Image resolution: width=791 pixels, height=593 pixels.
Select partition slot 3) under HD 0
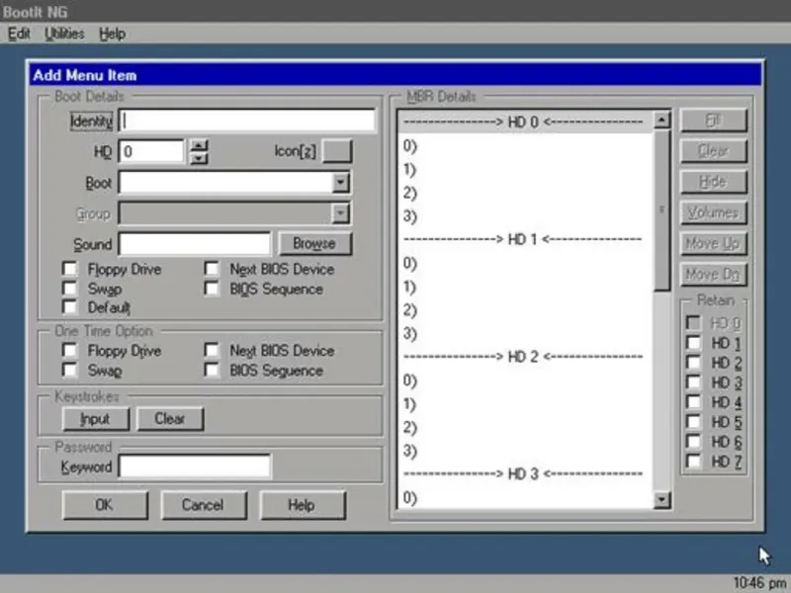pyautogui.click(x=525, y=215)
